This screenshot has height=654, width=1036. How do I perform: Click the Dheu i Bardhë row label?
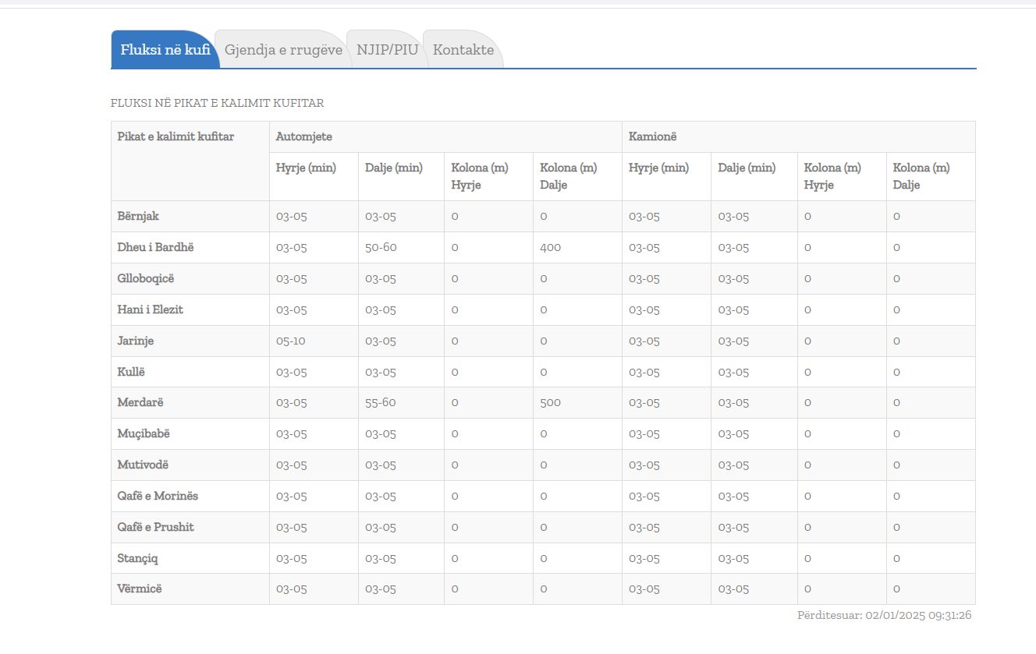(155, 247)
